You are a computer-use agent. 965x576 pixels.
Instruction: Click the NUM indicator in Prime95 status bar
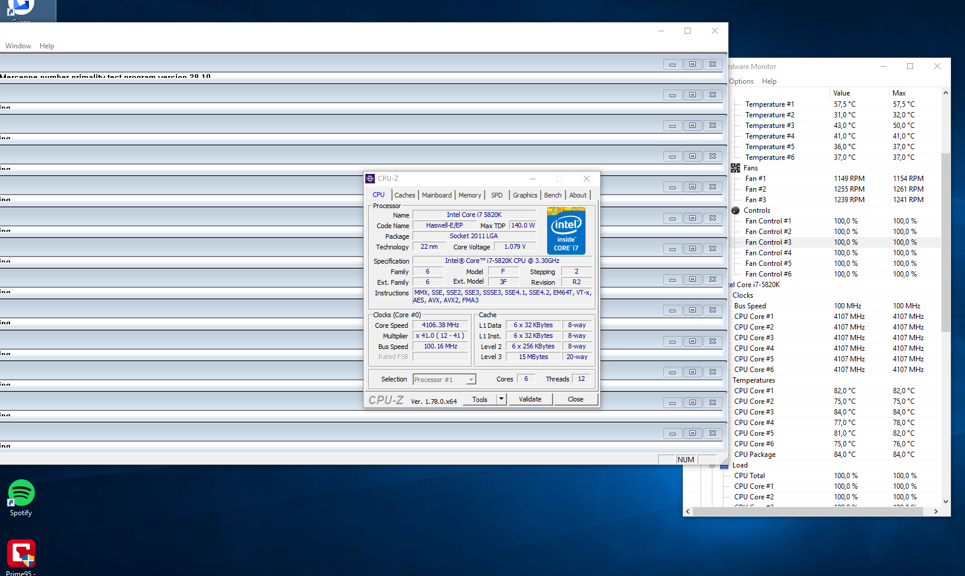686,460
